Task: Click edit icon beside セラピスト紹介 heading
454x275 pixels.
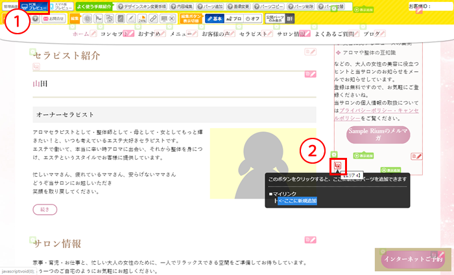Action: (x=310, y=52)
